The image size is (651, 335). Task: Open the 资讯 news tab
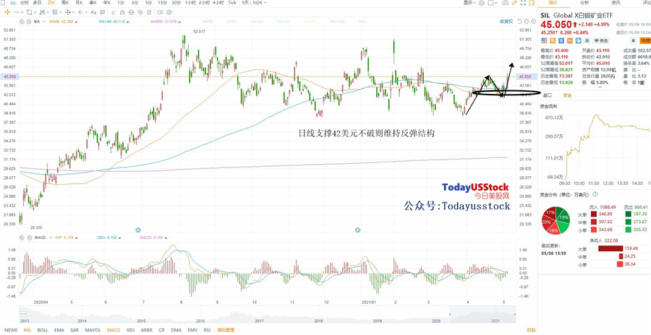(x=616, y=2)
